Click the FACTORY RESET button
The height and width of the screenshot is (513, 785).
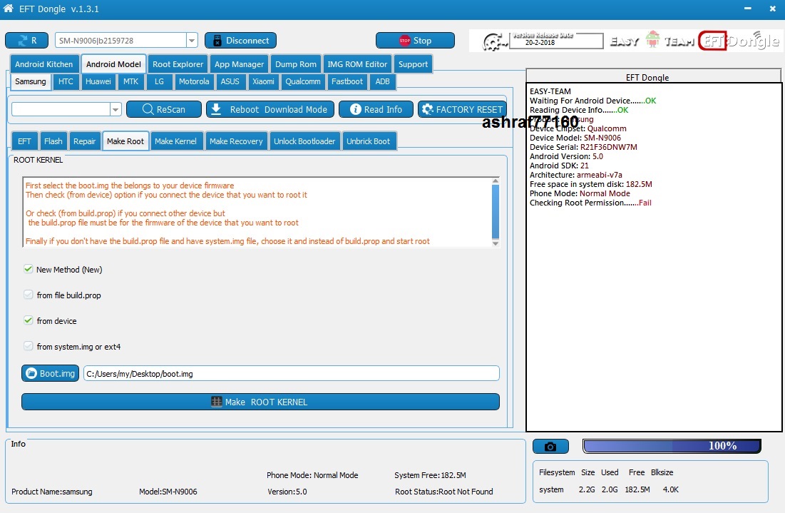[x=462, y=109]
